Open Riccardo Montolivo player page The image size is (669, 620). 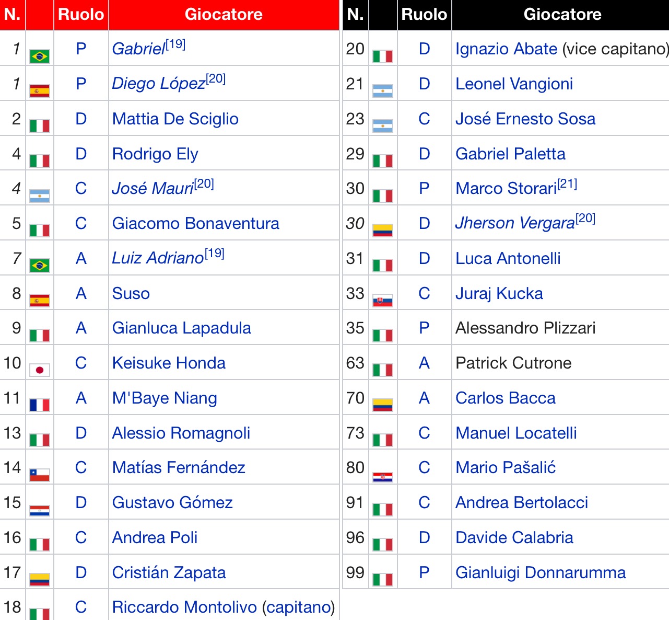(x=184, y=607)
